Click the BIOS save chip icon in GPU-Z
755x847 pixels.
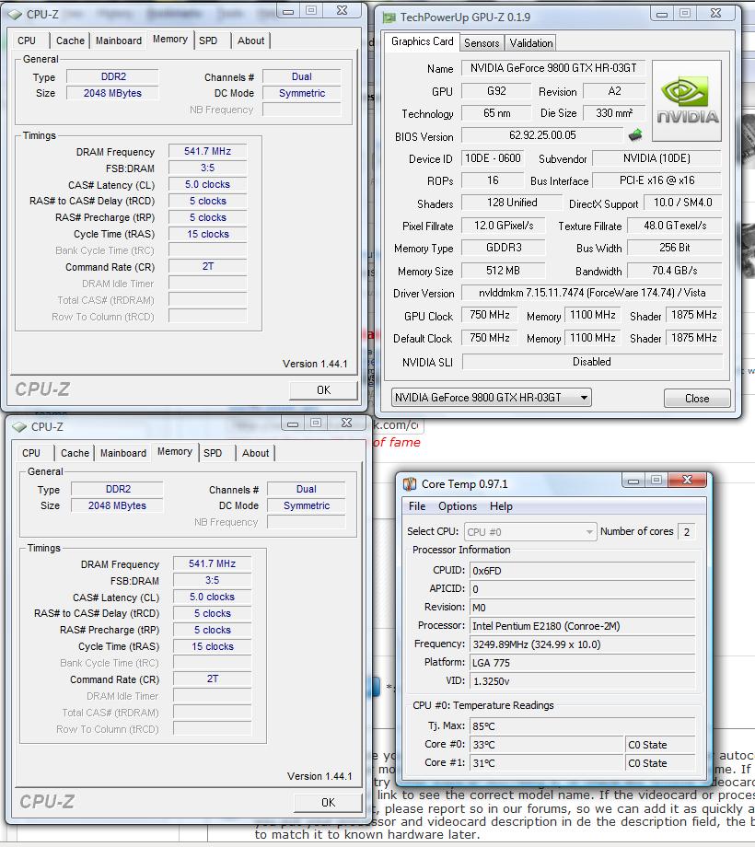click(635, 134)
